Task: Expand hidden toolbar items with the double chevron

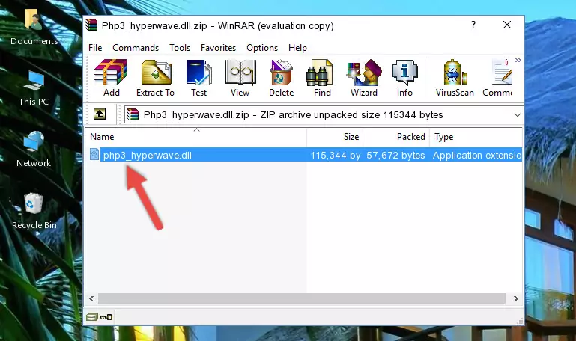Action: (518, 60)
